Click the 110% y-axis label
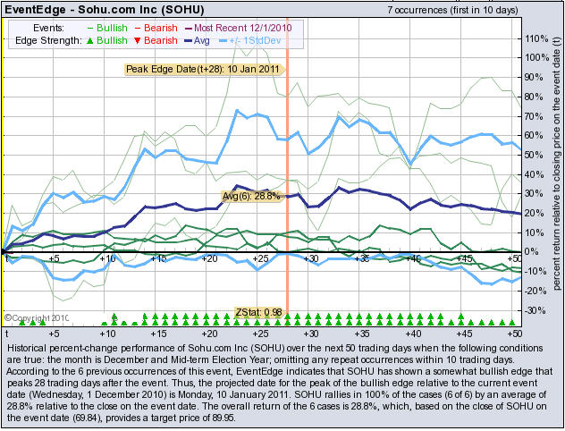Image resolution: width=565 pixels, height=431 pixels. pos(536,38)
